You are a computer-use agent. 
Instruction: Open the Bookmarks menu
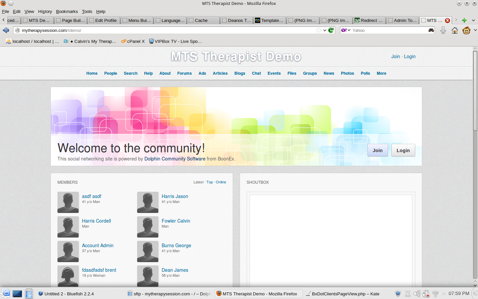[x=67, y=11]
